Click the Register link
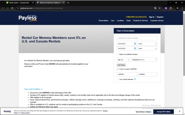 click(x=160, y=17)
